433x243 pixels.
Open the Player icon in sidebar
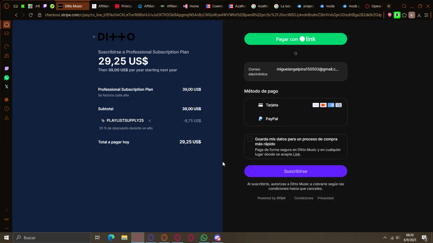(x=6, y=100)
